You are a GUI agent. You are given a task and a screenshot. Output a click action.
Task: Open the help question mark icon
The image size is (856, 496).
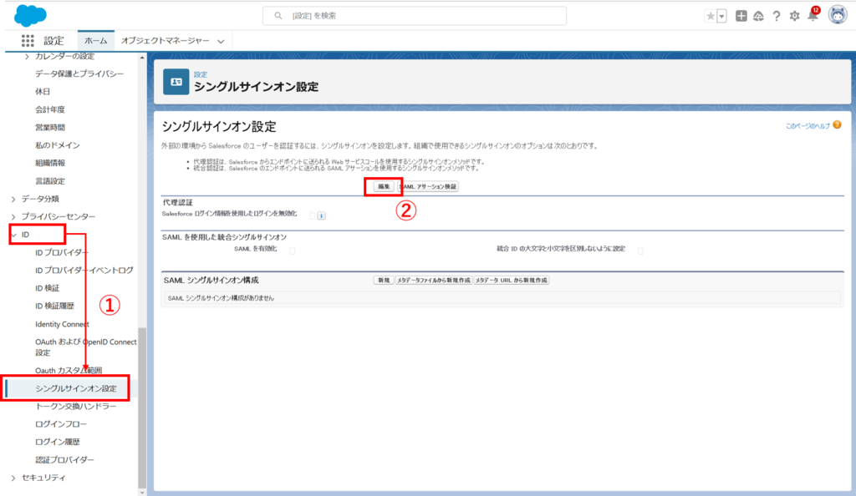click(777, 17)
